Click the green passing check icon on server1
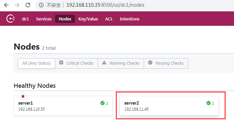This screenshot has height=125, width=234. pos(102,103)
